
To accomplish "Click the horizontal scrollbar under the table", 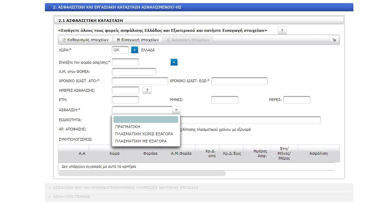I will tap(142, 173).
